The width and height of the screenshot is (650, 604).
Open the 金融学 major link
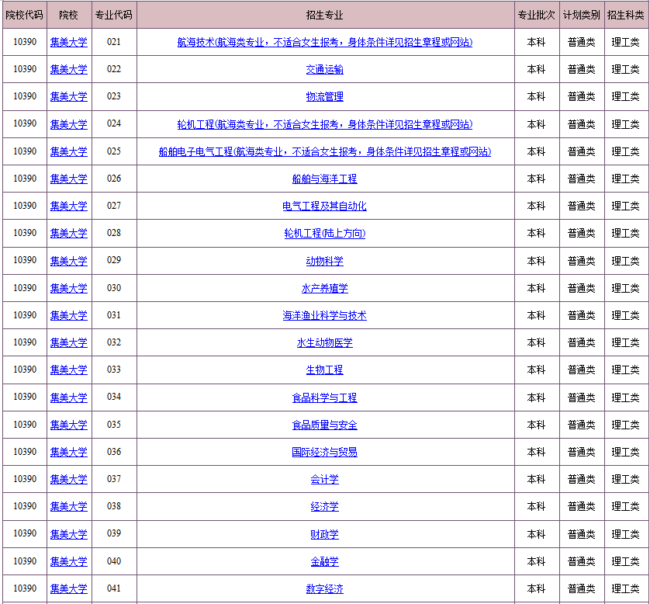coord(324,561)
